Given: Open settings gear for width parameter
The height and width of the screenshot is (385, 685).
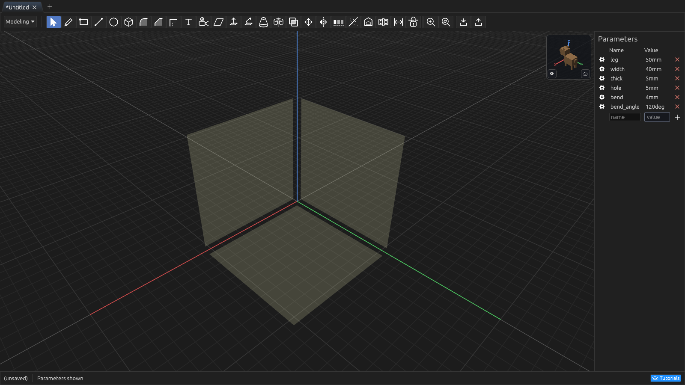Looking at the screenshot, I should [x=602, y=69].
